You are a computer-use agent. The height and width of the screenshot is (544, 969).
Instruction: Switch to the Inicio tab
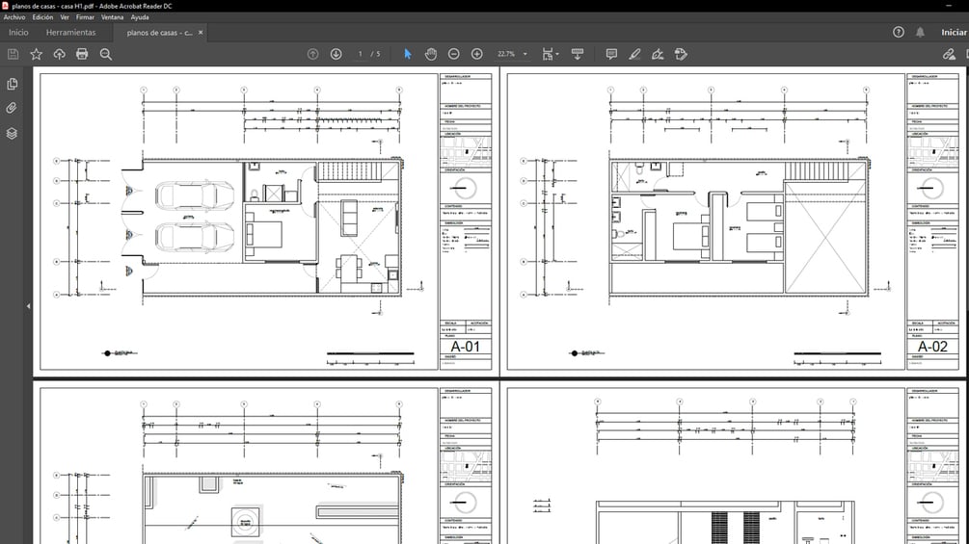click(18, 32)
